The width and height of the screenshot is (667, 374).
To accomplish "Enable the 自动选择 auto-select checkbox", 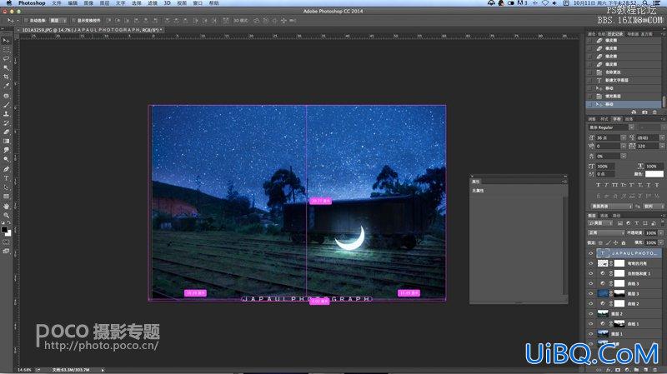I will tap(26, 20).
